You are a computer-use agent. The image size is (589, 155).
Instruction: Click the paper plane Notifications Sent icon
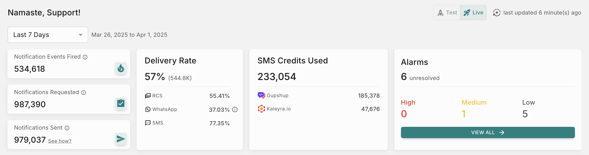click(121, 139)
